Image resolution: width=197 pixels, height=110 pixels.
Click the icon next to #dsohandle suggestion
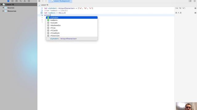[x=48, y=25]
